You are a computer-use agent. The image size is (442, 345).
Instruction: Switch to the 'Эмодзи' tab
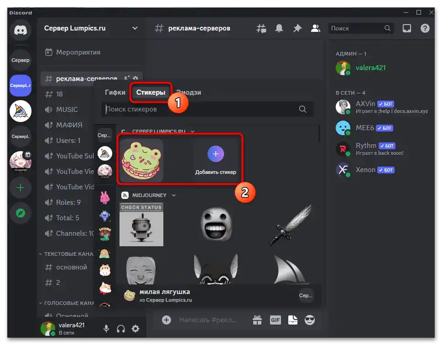[x=189, y=92]
